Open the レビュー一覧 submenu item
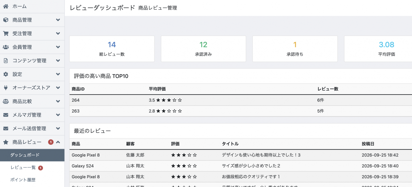 point(32,168)
